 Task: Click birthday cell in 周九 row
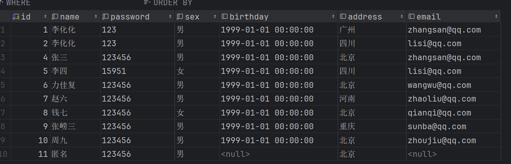coord(278,140)
